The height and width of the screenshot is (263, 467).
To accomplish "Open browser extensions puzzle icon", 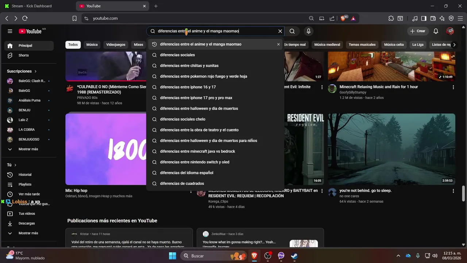I will tap(391, 18).
